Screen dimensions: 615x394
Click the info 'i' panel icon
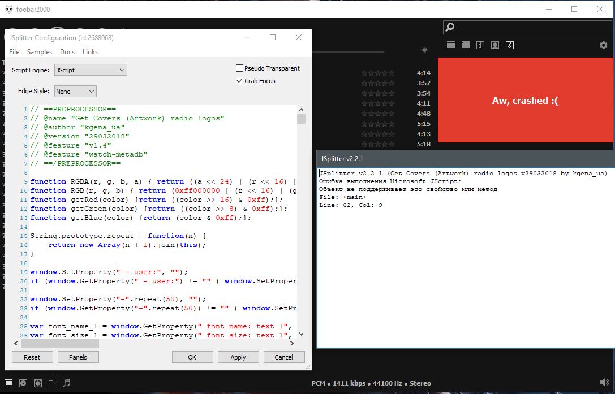tap(480, 46)
